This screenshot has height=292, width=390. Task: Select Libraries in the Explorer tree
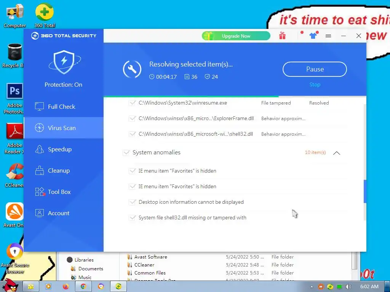80,260
